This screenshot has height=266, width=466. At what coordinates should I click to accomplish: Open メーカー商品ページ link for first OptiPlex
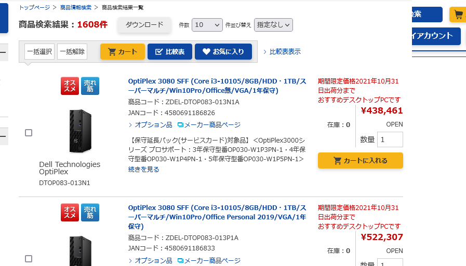(209, 125)
